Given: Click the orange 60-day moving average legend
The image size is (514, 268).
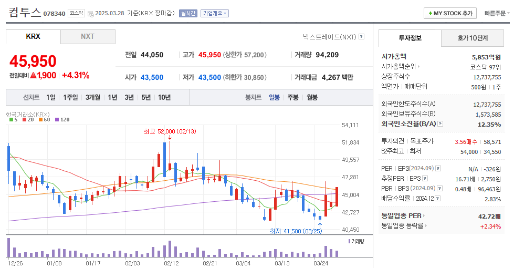Looking at the screenshot, I should 44,120.
